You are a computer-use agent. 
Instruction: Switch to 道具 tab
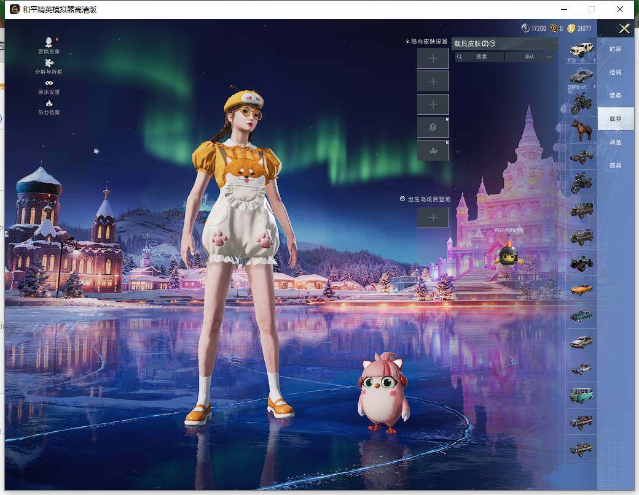(616, 166)
